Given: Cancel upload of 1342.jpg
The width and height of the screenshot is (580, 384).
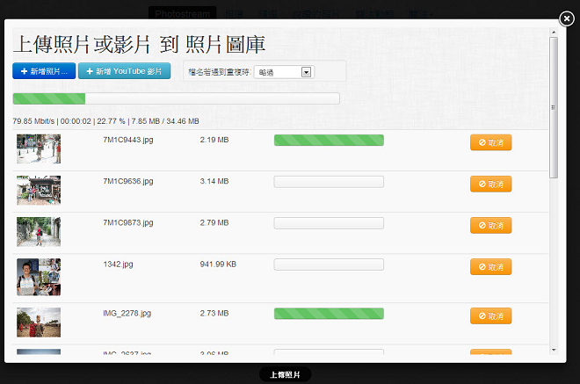Looking at the screenshot, I should tap(491, 267).
